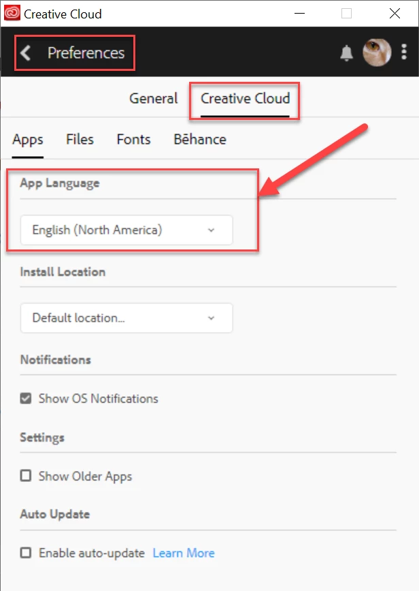Click the Auto Update section heading

(55, 514)
